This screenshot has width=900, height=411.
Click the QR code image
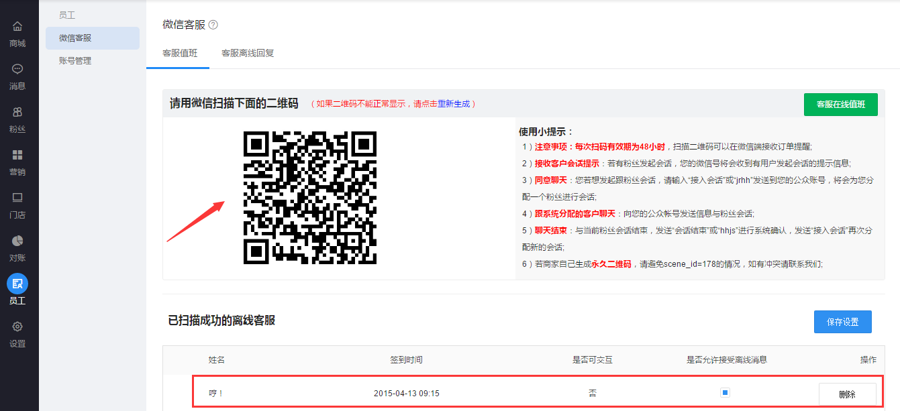(309, 198)
